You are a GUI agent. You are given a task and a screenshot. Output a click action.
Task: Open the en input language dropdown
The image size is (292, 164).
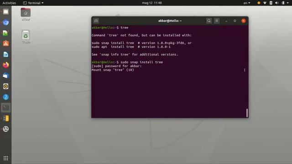tap(247, 3)
